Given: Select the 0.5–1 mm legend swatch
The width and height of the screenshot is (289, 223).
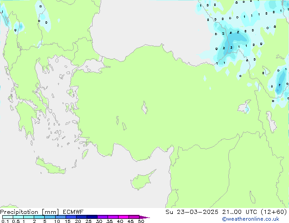Looking at the screenshot, I should (x=18, y=217).
